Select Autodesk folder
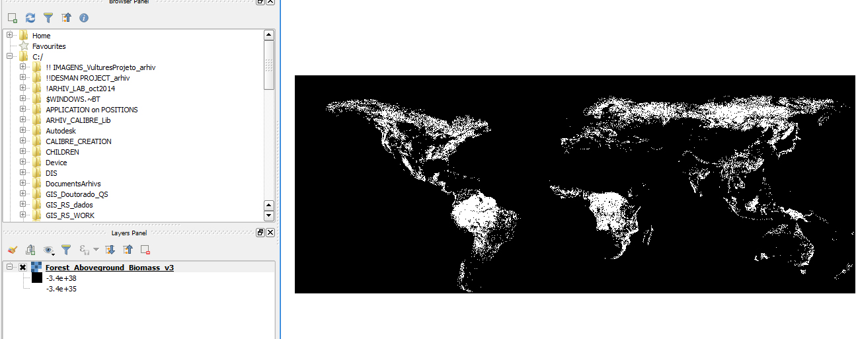The height and width of the screenshot is (339, 856). point(61,131)
